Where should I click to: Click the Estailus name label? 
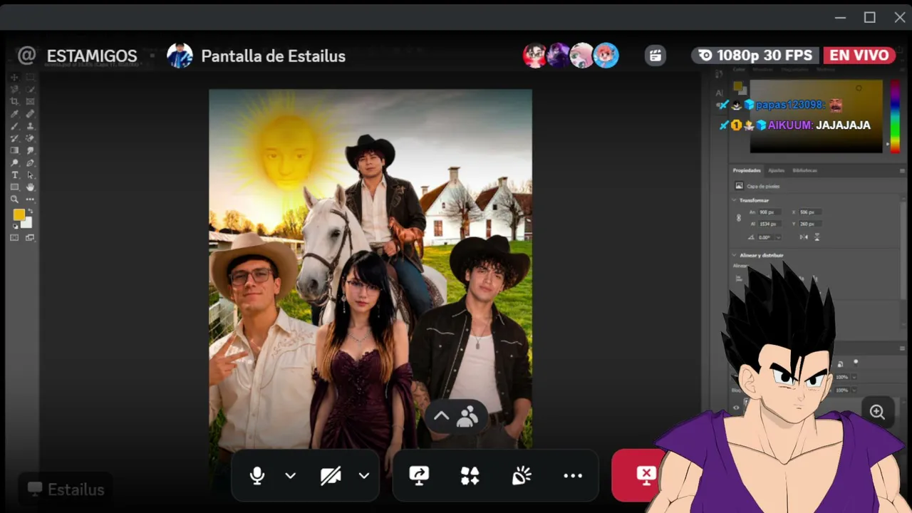[76, 489]
